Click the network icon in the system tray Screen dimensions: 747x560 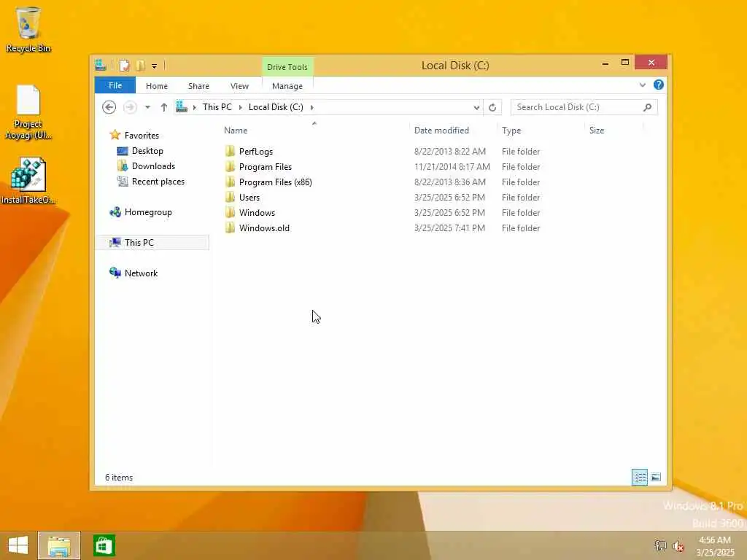point(661,545)
